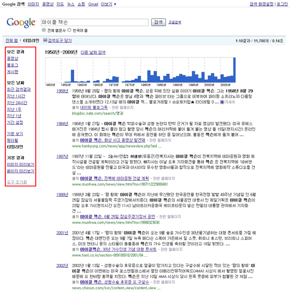Click the 로그인 link
This screenshot has height=293, width=290.
[282, 4]
